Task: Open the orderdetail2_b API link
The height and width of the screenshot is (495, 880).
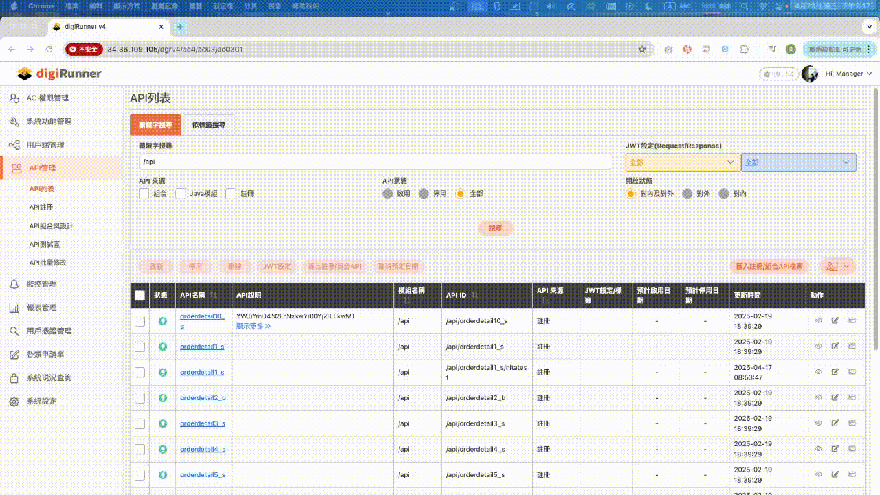Action: 203,397
